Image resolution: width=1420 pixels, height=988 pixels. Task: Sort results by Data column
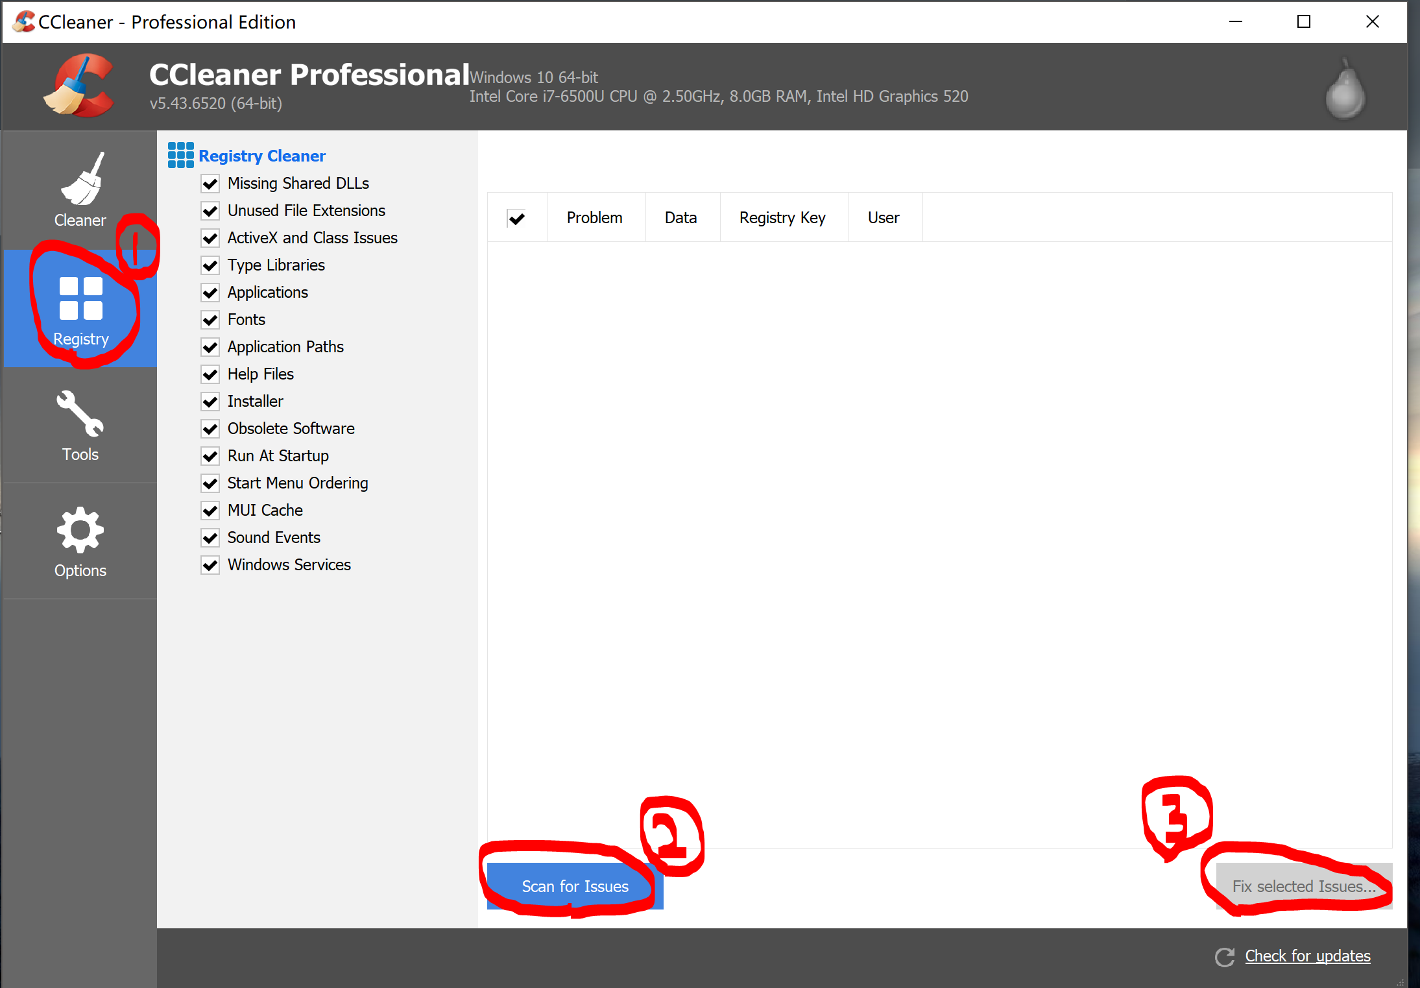pos(682,217)
